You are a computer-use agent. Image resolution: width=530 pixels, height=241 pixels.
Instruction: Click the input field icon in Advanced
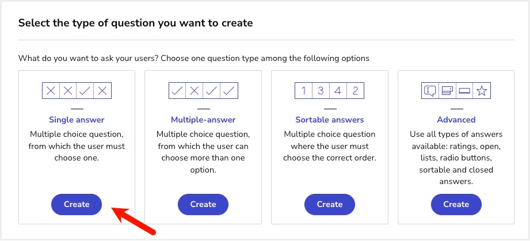(x=464, y=90)
